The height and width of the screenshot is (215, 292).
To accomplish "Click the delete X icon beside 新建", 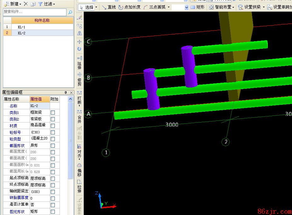I will pyautogui.click(x=26, y=4).
